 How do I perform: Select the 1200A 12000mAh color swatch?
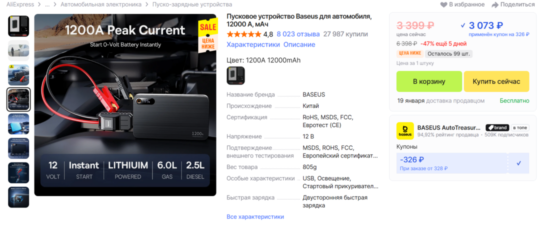(x=235, y=75)
